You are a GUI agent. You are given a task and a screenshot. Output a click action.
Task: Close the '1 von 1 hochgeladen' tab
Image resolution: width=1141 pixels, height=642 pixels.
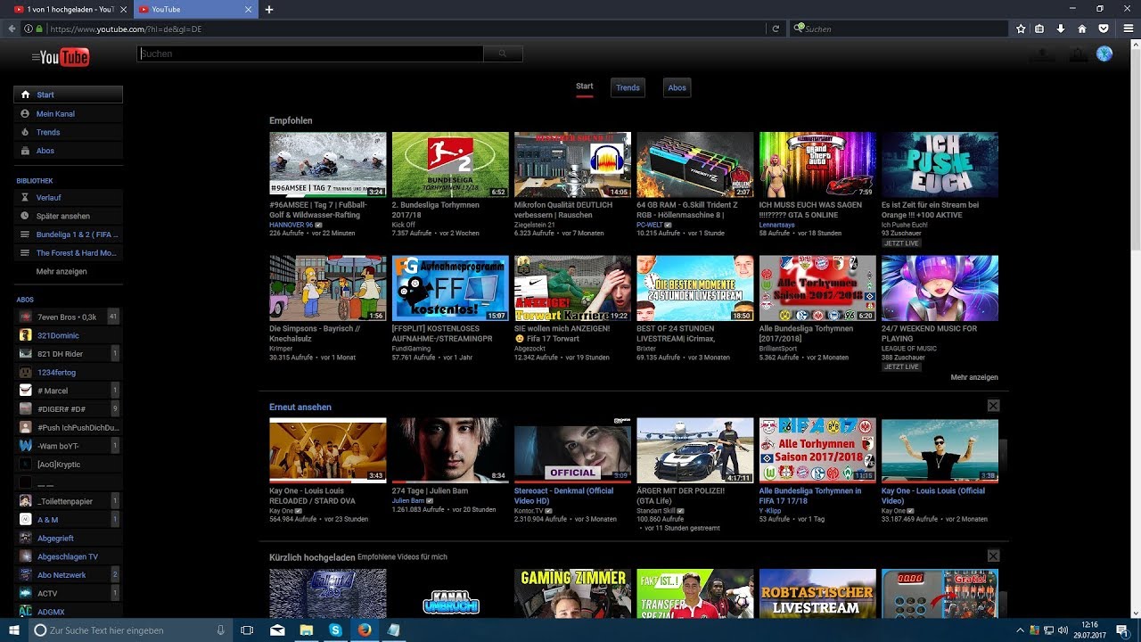[123, 9]
